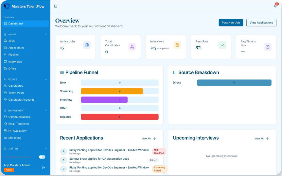The image size is (282, 176).
Task: Click the Avg Time to Hire clock icon
Action: tap(267, 47)
